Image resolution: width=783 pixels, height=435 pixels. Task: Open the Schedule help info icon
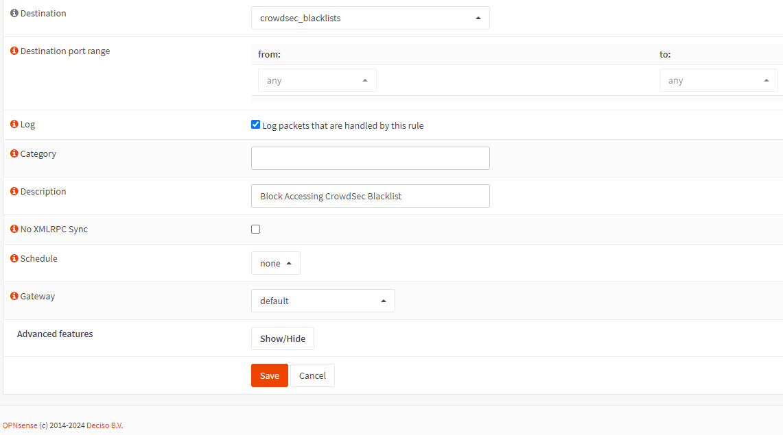coord(12,258)
